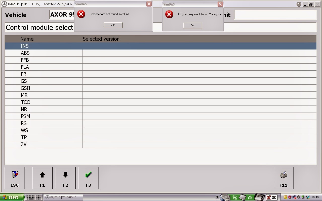Image resolution: width=322 pixels, height=201 pixels.
Task: Select the MR control module row
Action: pyautogui.click(x=160, y=95)
